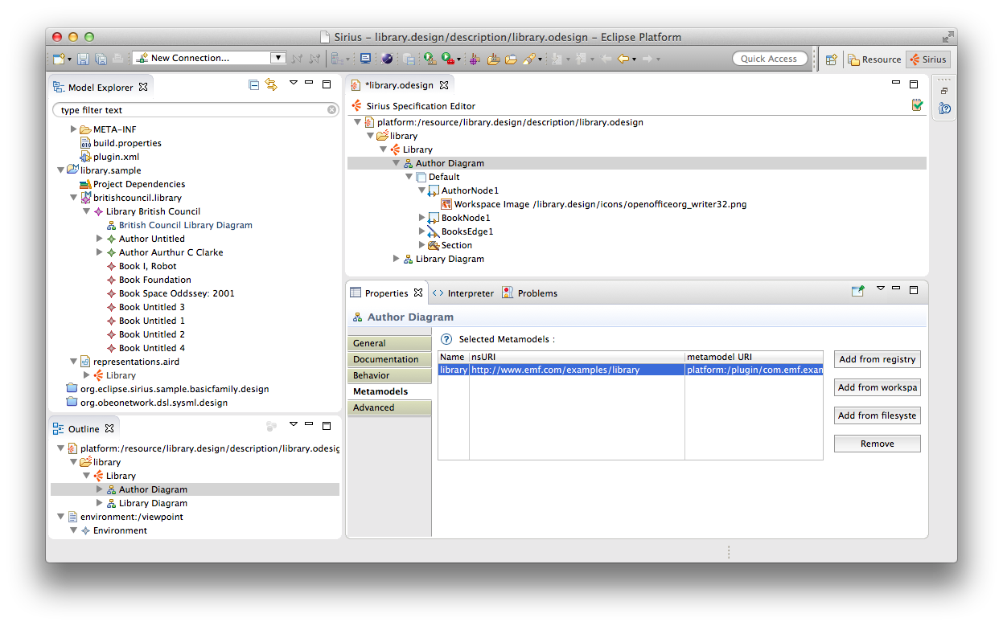Image resolution: width=1003 pixels, height=626 pixels.
Task: Close the *library.odesign editor tab
Action: (444, 85)
